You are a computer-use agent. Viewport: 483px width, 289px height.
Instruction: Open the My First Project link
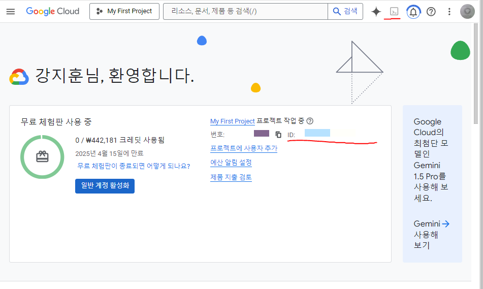(232, 121)
